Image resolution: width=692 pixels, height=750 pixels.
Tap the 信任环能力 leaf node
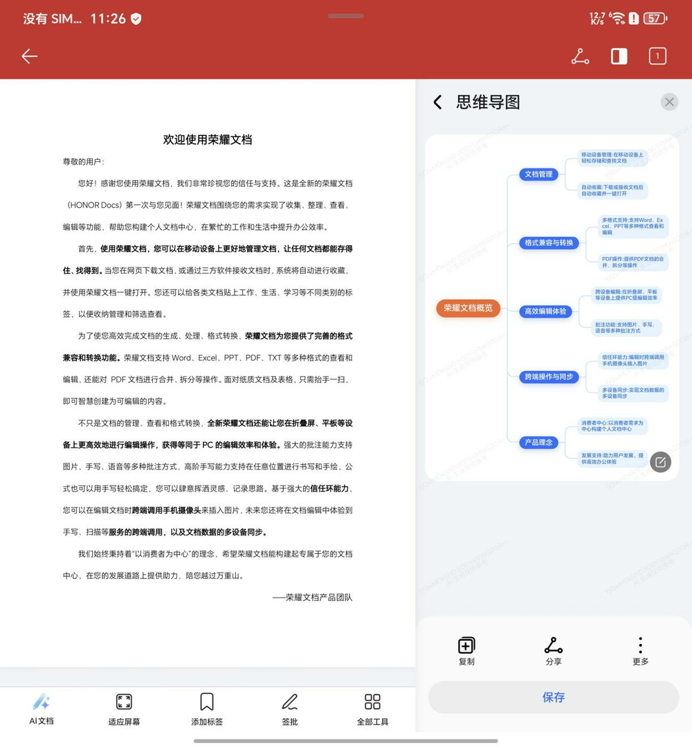(x=632, y=360)
